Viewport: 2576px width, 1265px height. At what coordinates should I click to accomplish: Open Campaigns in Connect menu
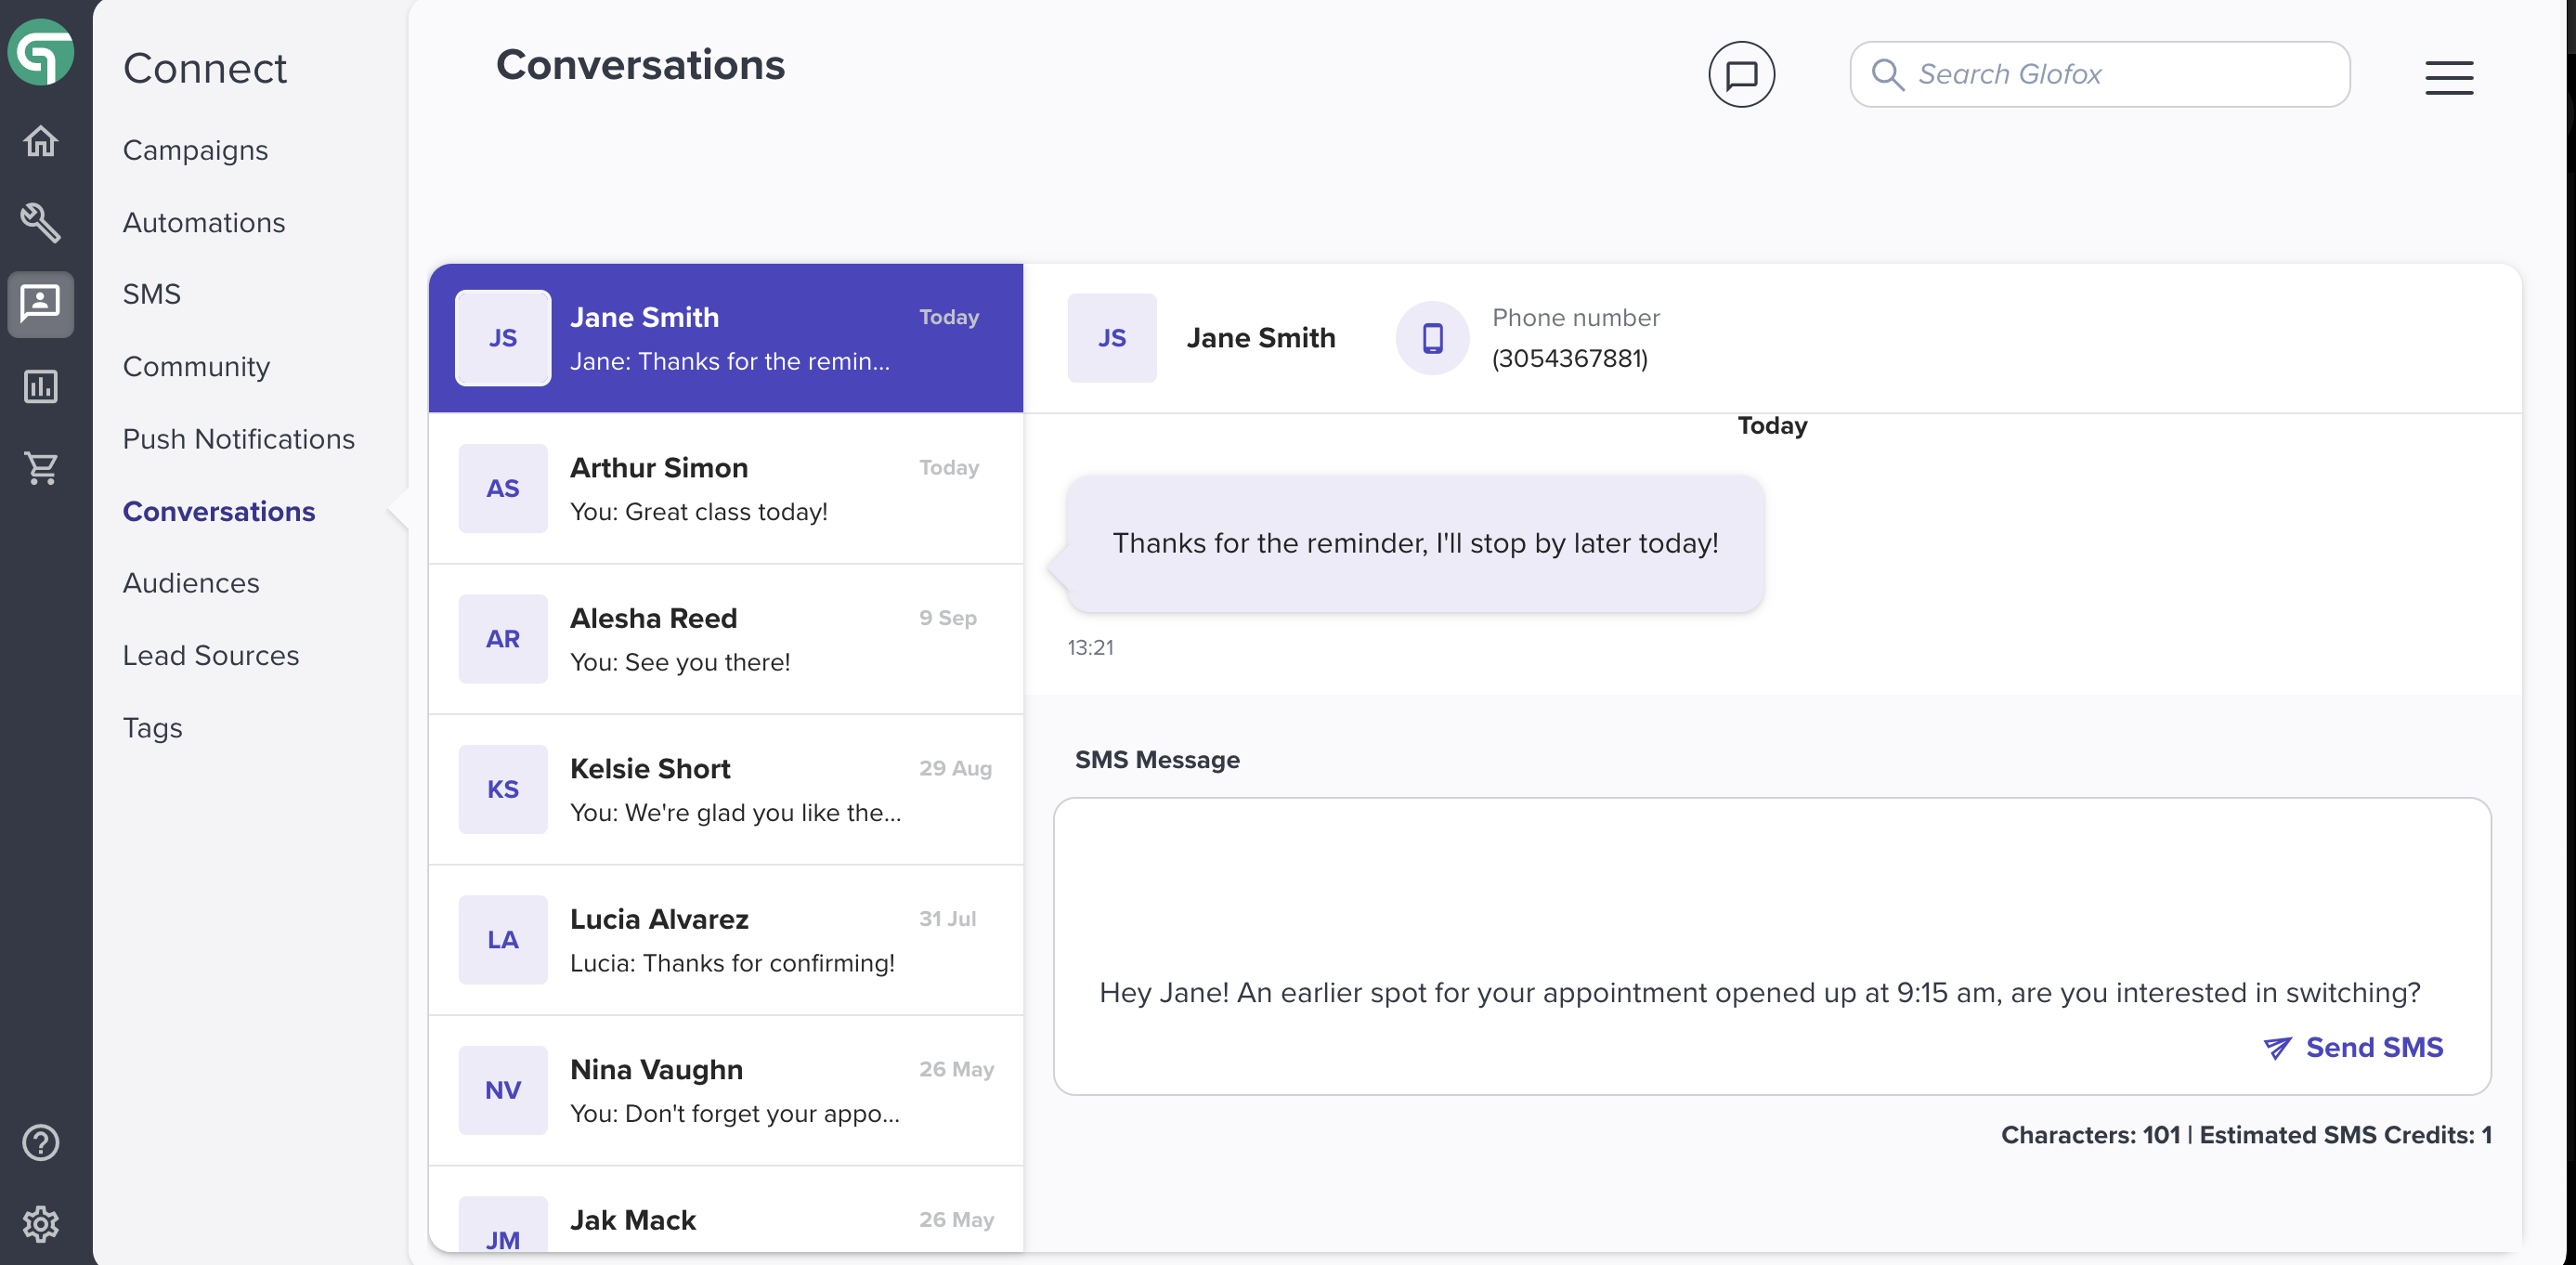click(196, 150)
